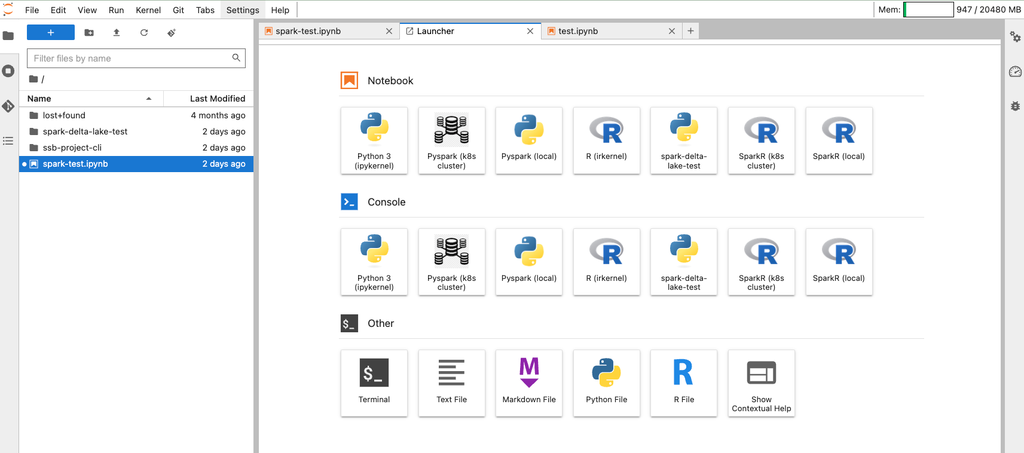
Task: Close the test.ipynb tab
Action: point(672,31)
